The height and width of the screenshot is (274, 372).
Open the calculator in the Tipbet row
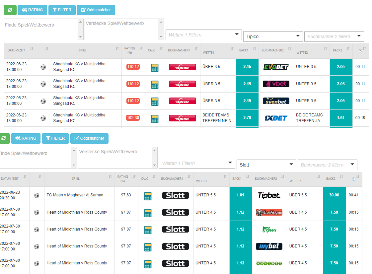click(x=148, y=196)
